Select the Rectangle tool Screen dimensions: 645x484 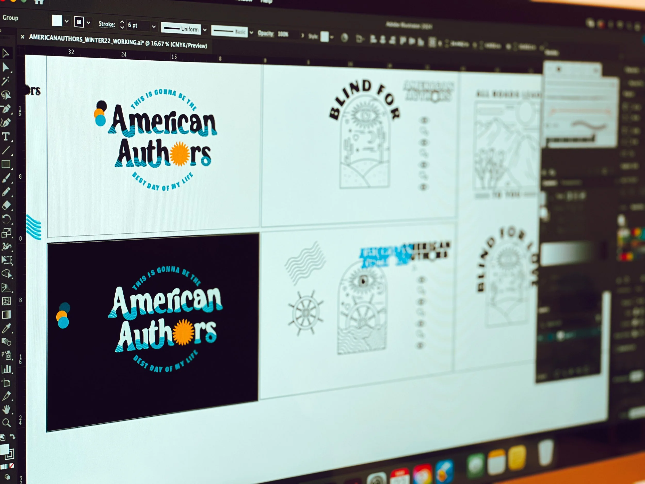[x=6, y=164]
